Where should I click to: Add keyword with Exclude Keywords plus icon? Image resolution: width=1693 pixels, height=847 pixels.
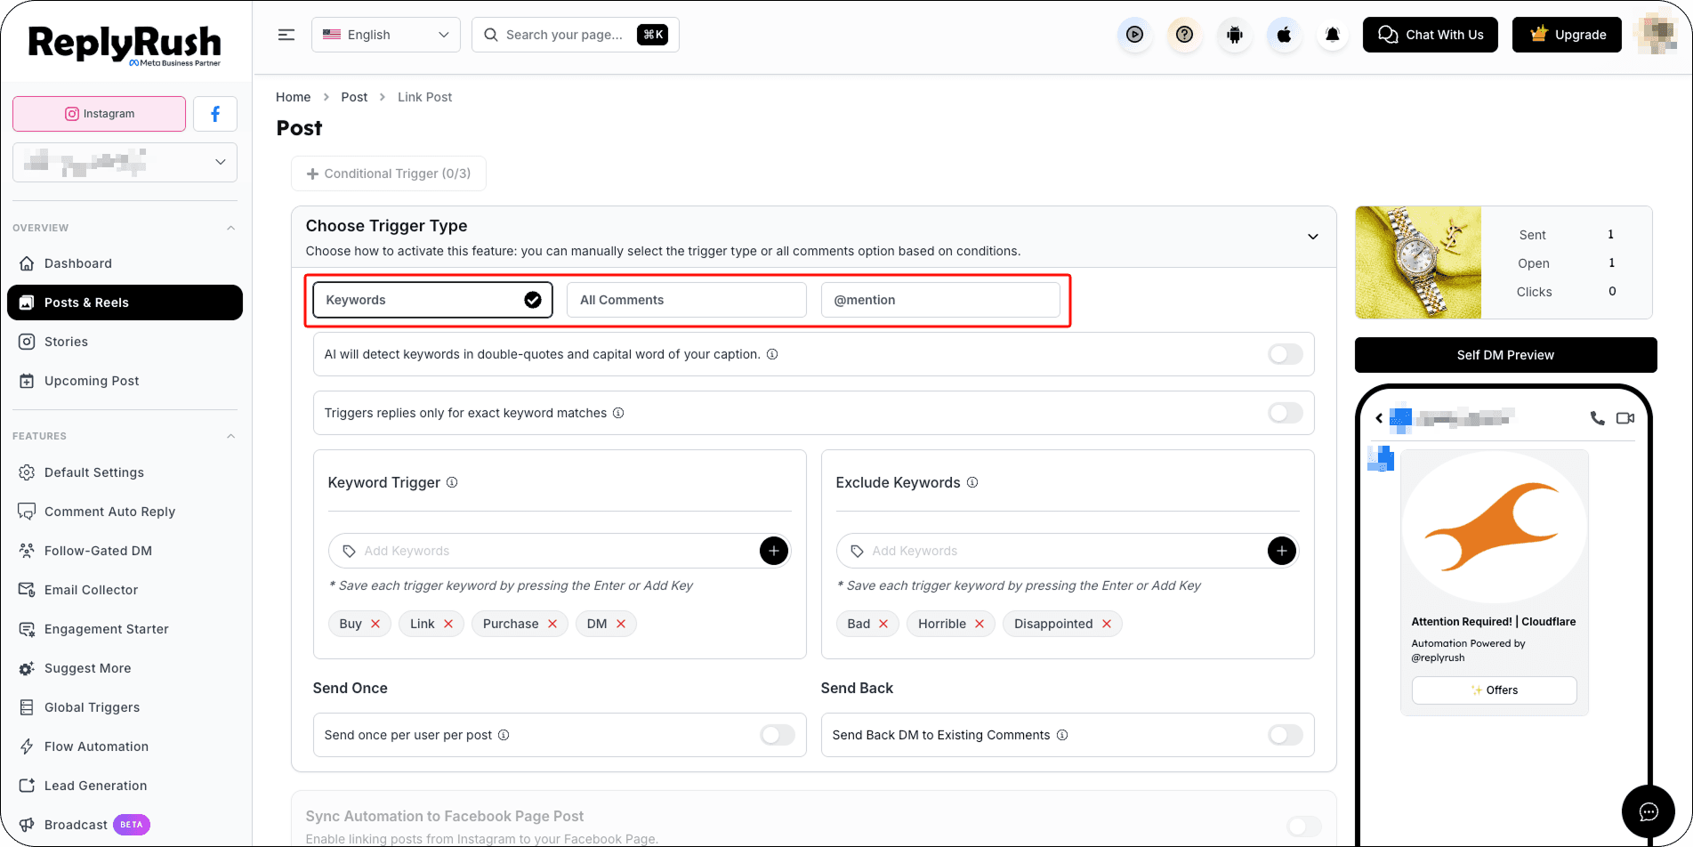click(x=1282, y=551)
